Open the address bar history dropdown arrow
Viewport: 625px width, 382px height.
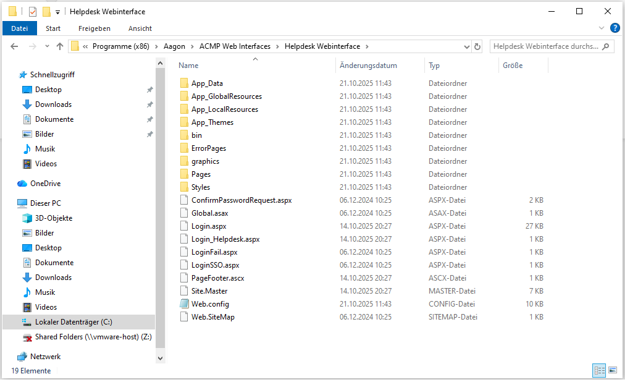(x=466, y=46)
